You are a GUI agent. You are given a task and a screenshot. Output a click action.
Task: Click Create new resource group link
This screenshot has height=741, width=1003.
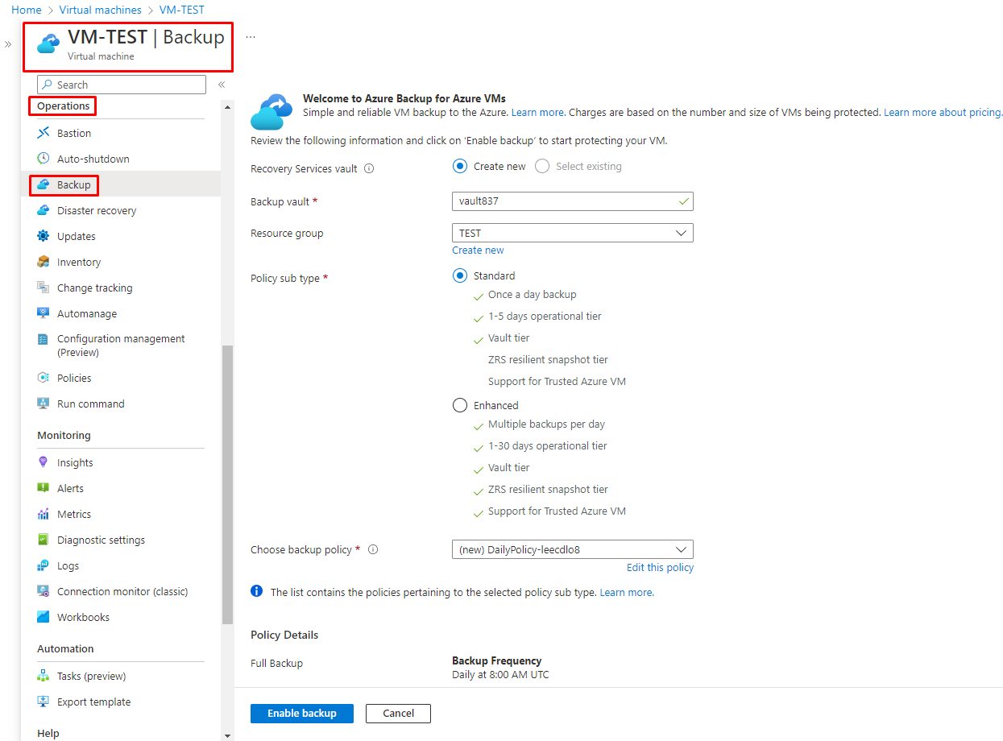[x=478, y=250]
